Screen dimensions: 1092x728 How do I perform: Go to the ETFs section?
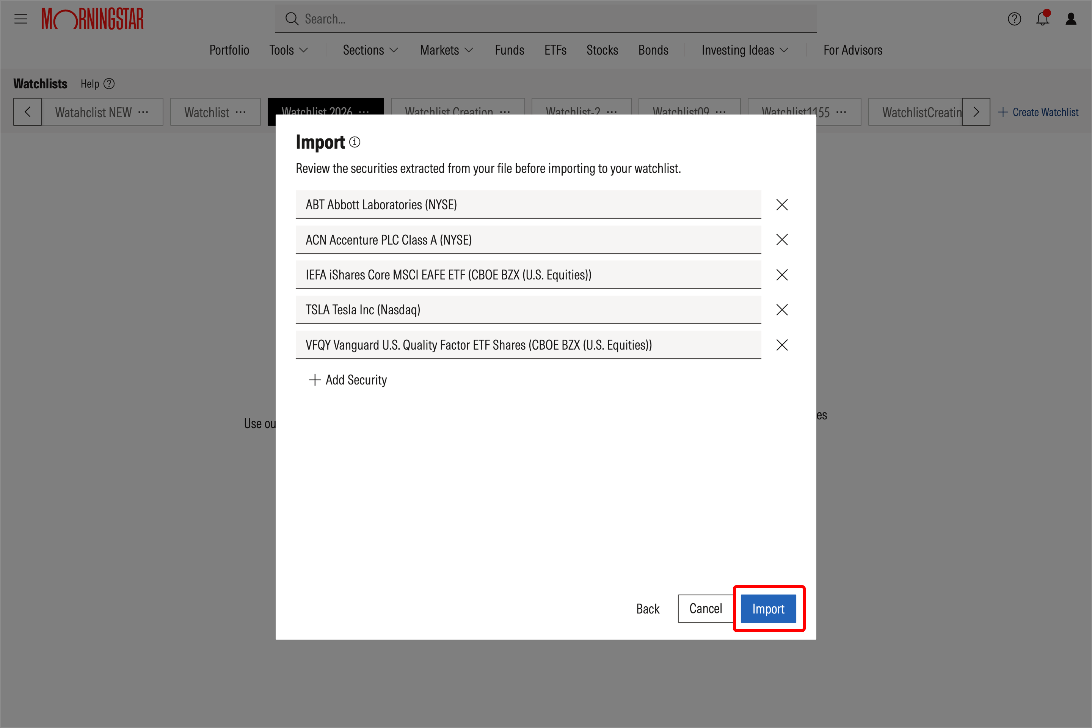555,50
